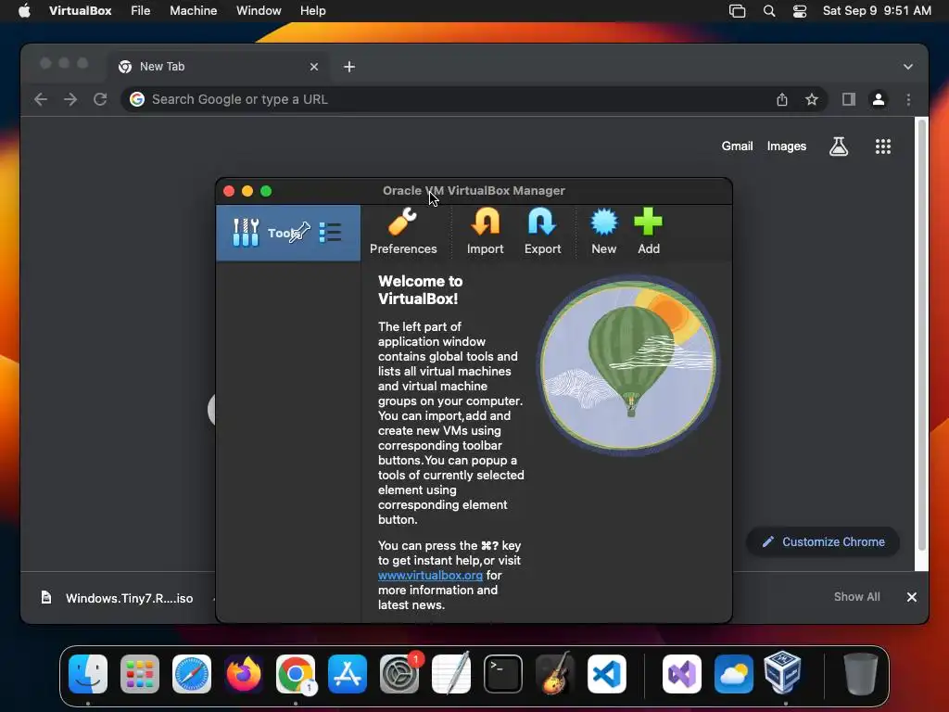This screenshot has width=949, height=712.
Task: Click the Export appliance icon
Action: pos(542,222)
